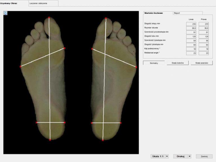Click the Prawa column header
The height and width of the screenshot is (162, 216).
[x=204, y=19]
